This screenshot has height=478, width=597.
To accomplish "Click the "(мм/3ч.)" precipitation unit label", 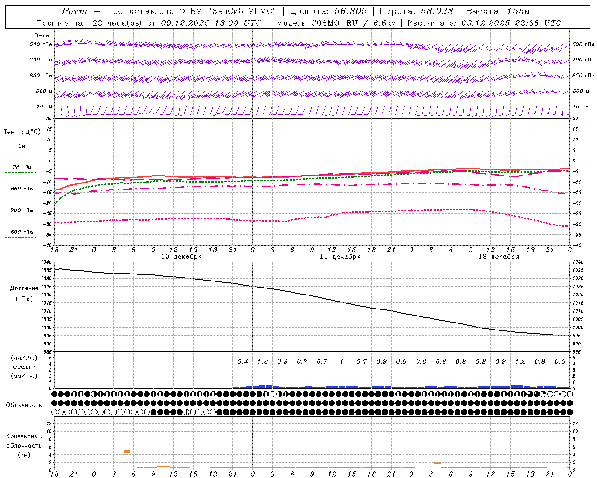I will pyautogui.click(x=24, y=358).
